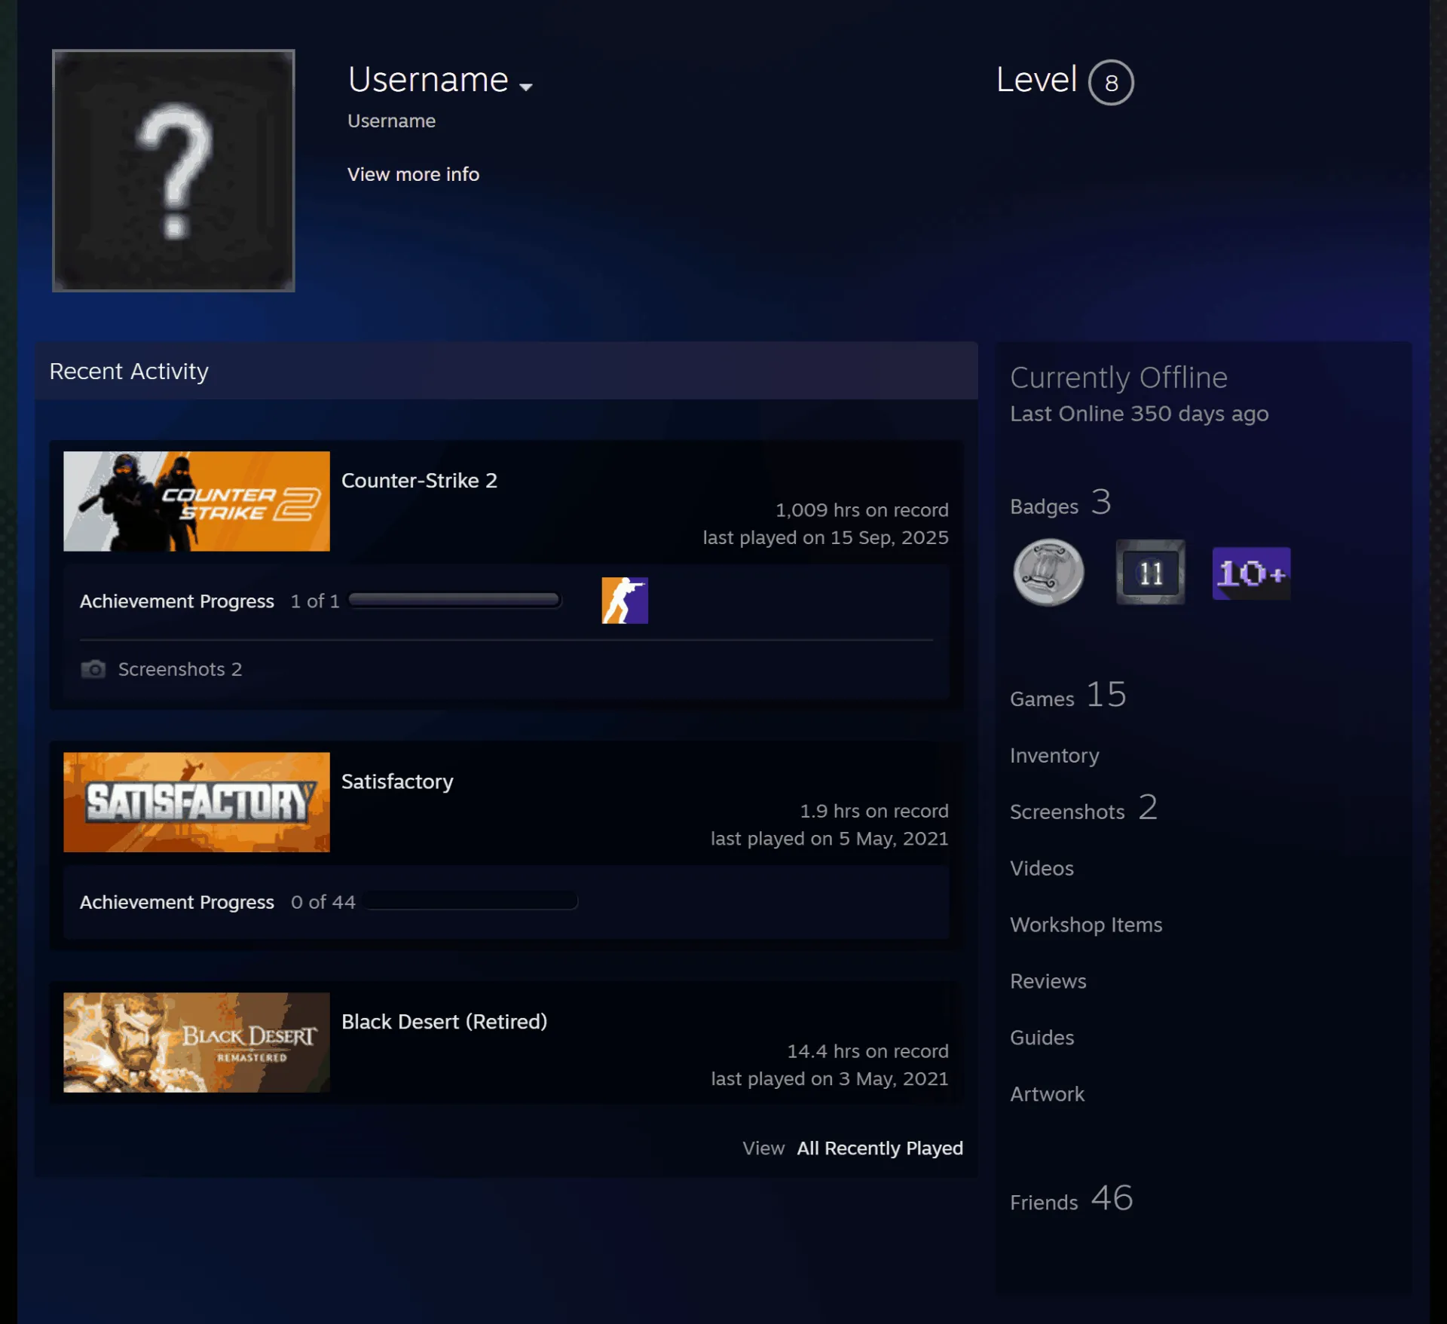Open Workshop Items in the sidebar
This screenshot has width=1447, height=1324.
click(x=1086, y=925)
